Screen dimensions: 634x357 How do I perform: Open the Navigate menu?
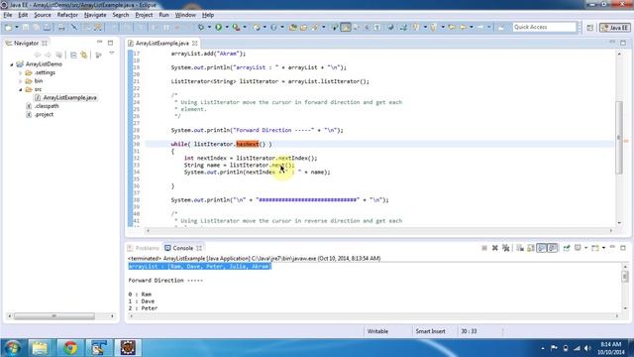[95, 15]
